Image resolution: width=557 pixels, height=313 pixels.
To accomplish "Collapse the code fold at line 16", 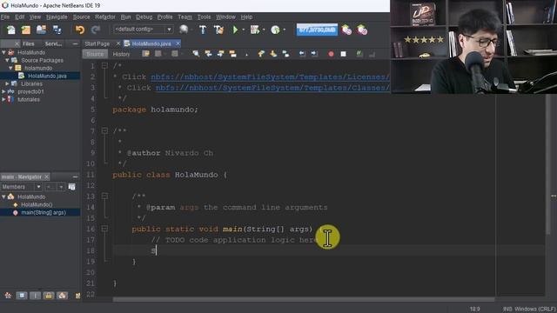I will pyautogui.click(x=104, y=229).
